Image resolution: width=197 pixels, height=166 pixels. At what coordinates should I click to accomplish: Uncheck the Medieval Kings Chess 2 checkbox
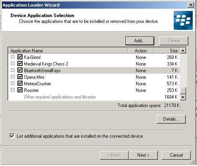click(20, 64)
